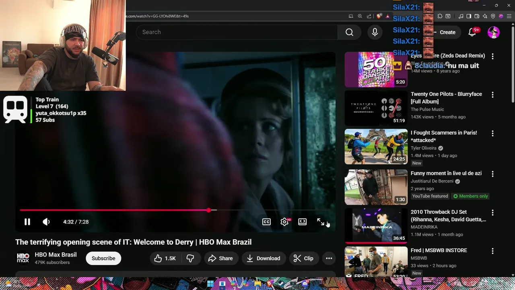Switch to theater mode
This screenshot has height=290, width=515.
click(302, 222)
